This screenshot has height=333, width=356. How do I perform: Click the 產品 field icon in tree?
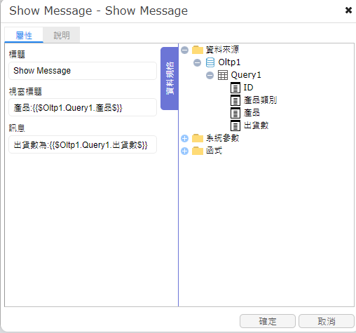click(235, 113)
